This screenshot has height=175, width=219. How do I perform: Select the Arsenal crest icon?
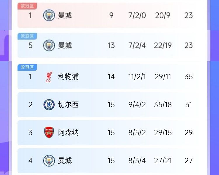(49, 133)
